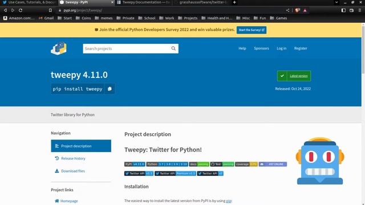Screen dimensions: 365x205
Task: Open the pip link in Installation text
Action: pos(229,201)
